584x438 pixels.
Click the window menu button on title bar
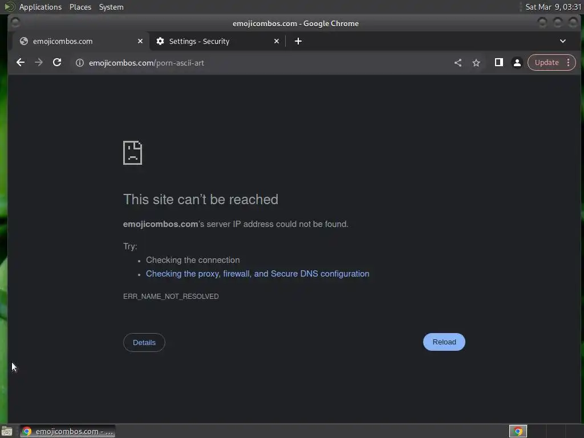point(15,23)
